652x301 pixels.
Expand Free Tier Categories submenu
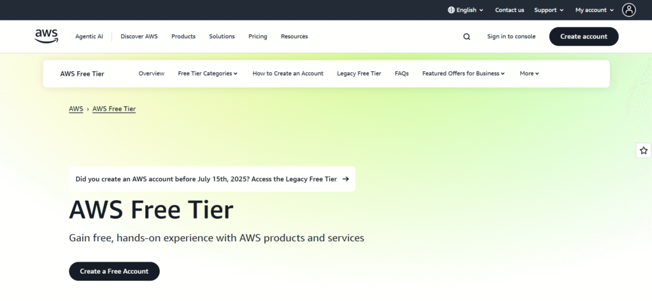pyautogui.click(x=208, y=74)
